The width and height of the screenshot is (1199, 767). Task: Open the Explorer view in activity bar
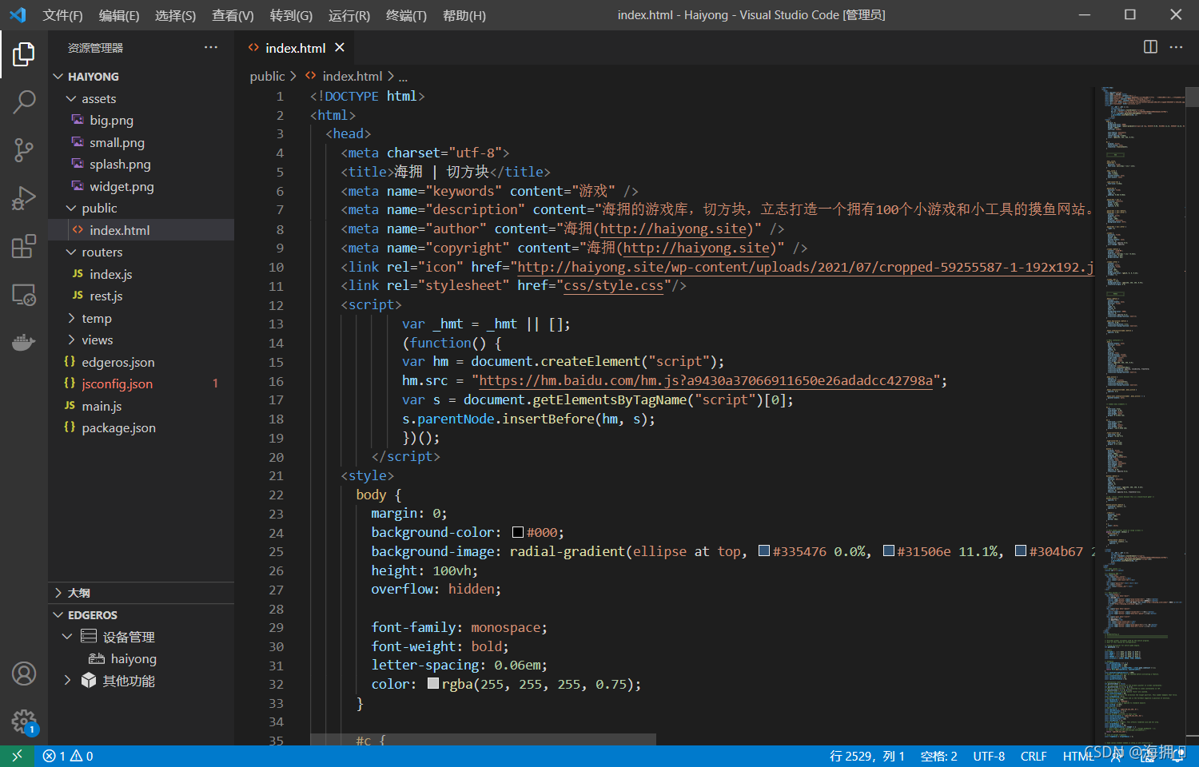24,54
